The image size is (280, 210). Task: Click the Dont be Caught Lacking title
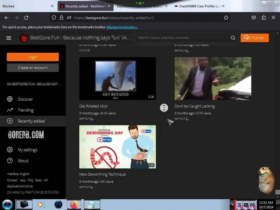click(195, 106)
